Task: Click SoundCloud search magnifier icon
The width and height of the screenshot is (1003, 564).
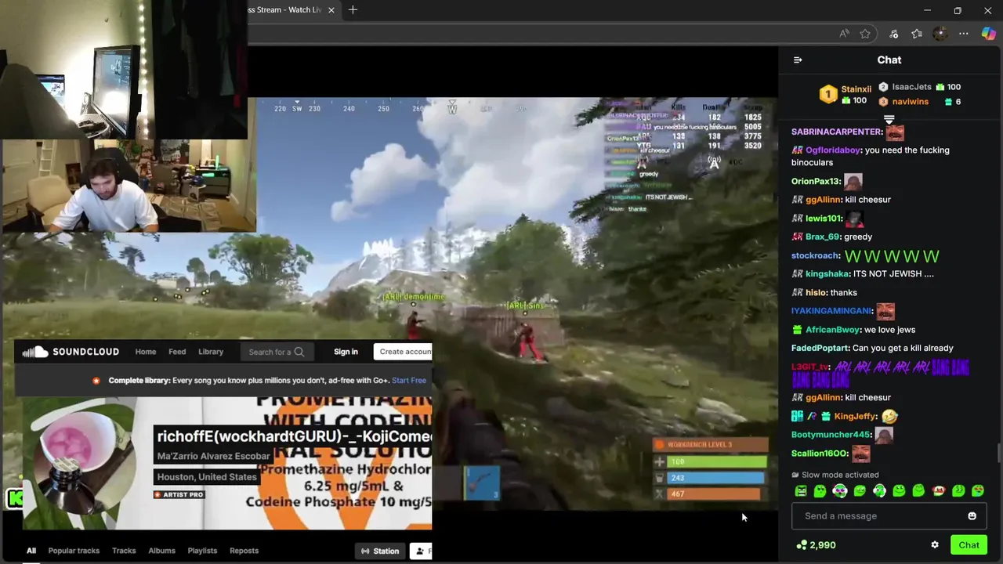Action: point(299,352)
